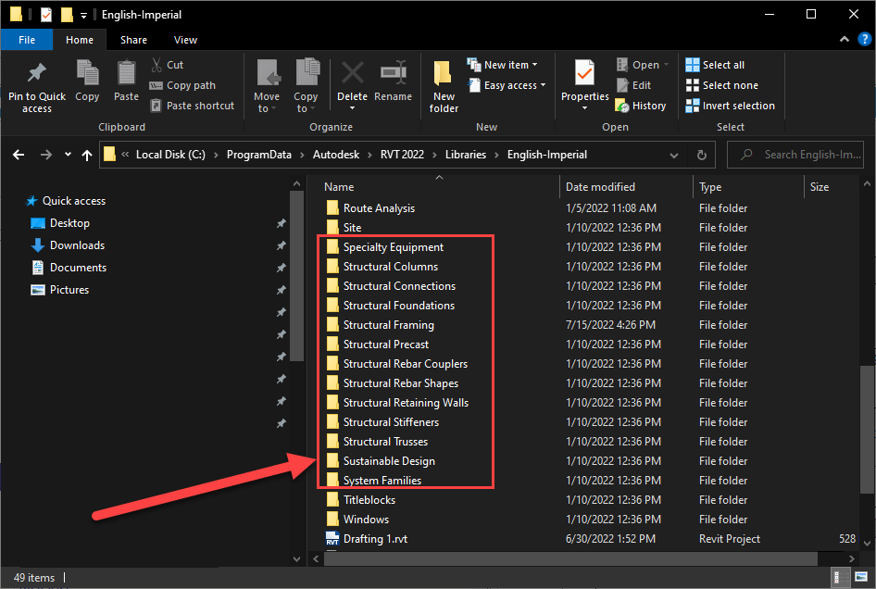876x589 pixels.
Task: Go forward with the Forward arrow
Action: tap(46, 155)
